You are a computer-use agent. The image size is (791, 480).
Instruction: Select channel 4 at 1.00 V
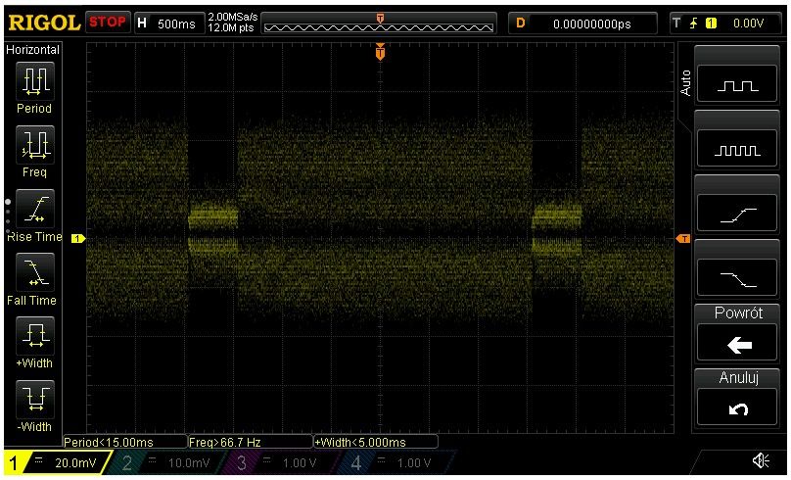pyautogui.click(x=399, y=462)
